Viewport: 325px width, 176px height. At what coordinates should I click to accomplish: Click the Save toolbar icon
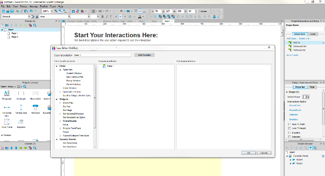click(12, 11)
